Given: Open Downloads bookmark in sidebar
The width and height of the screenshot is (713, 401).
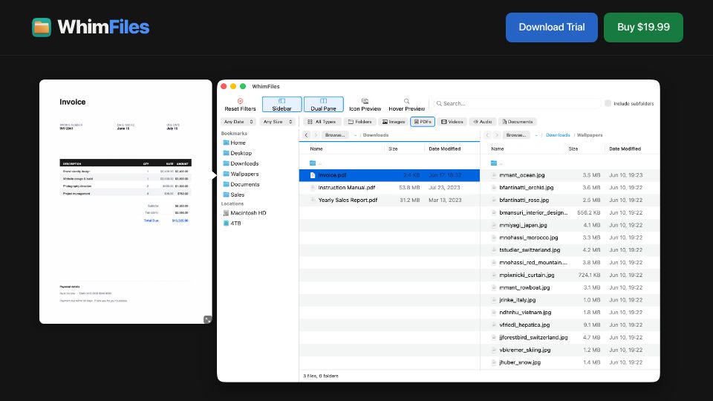Looking at the screenshot, I should point(241,163).
